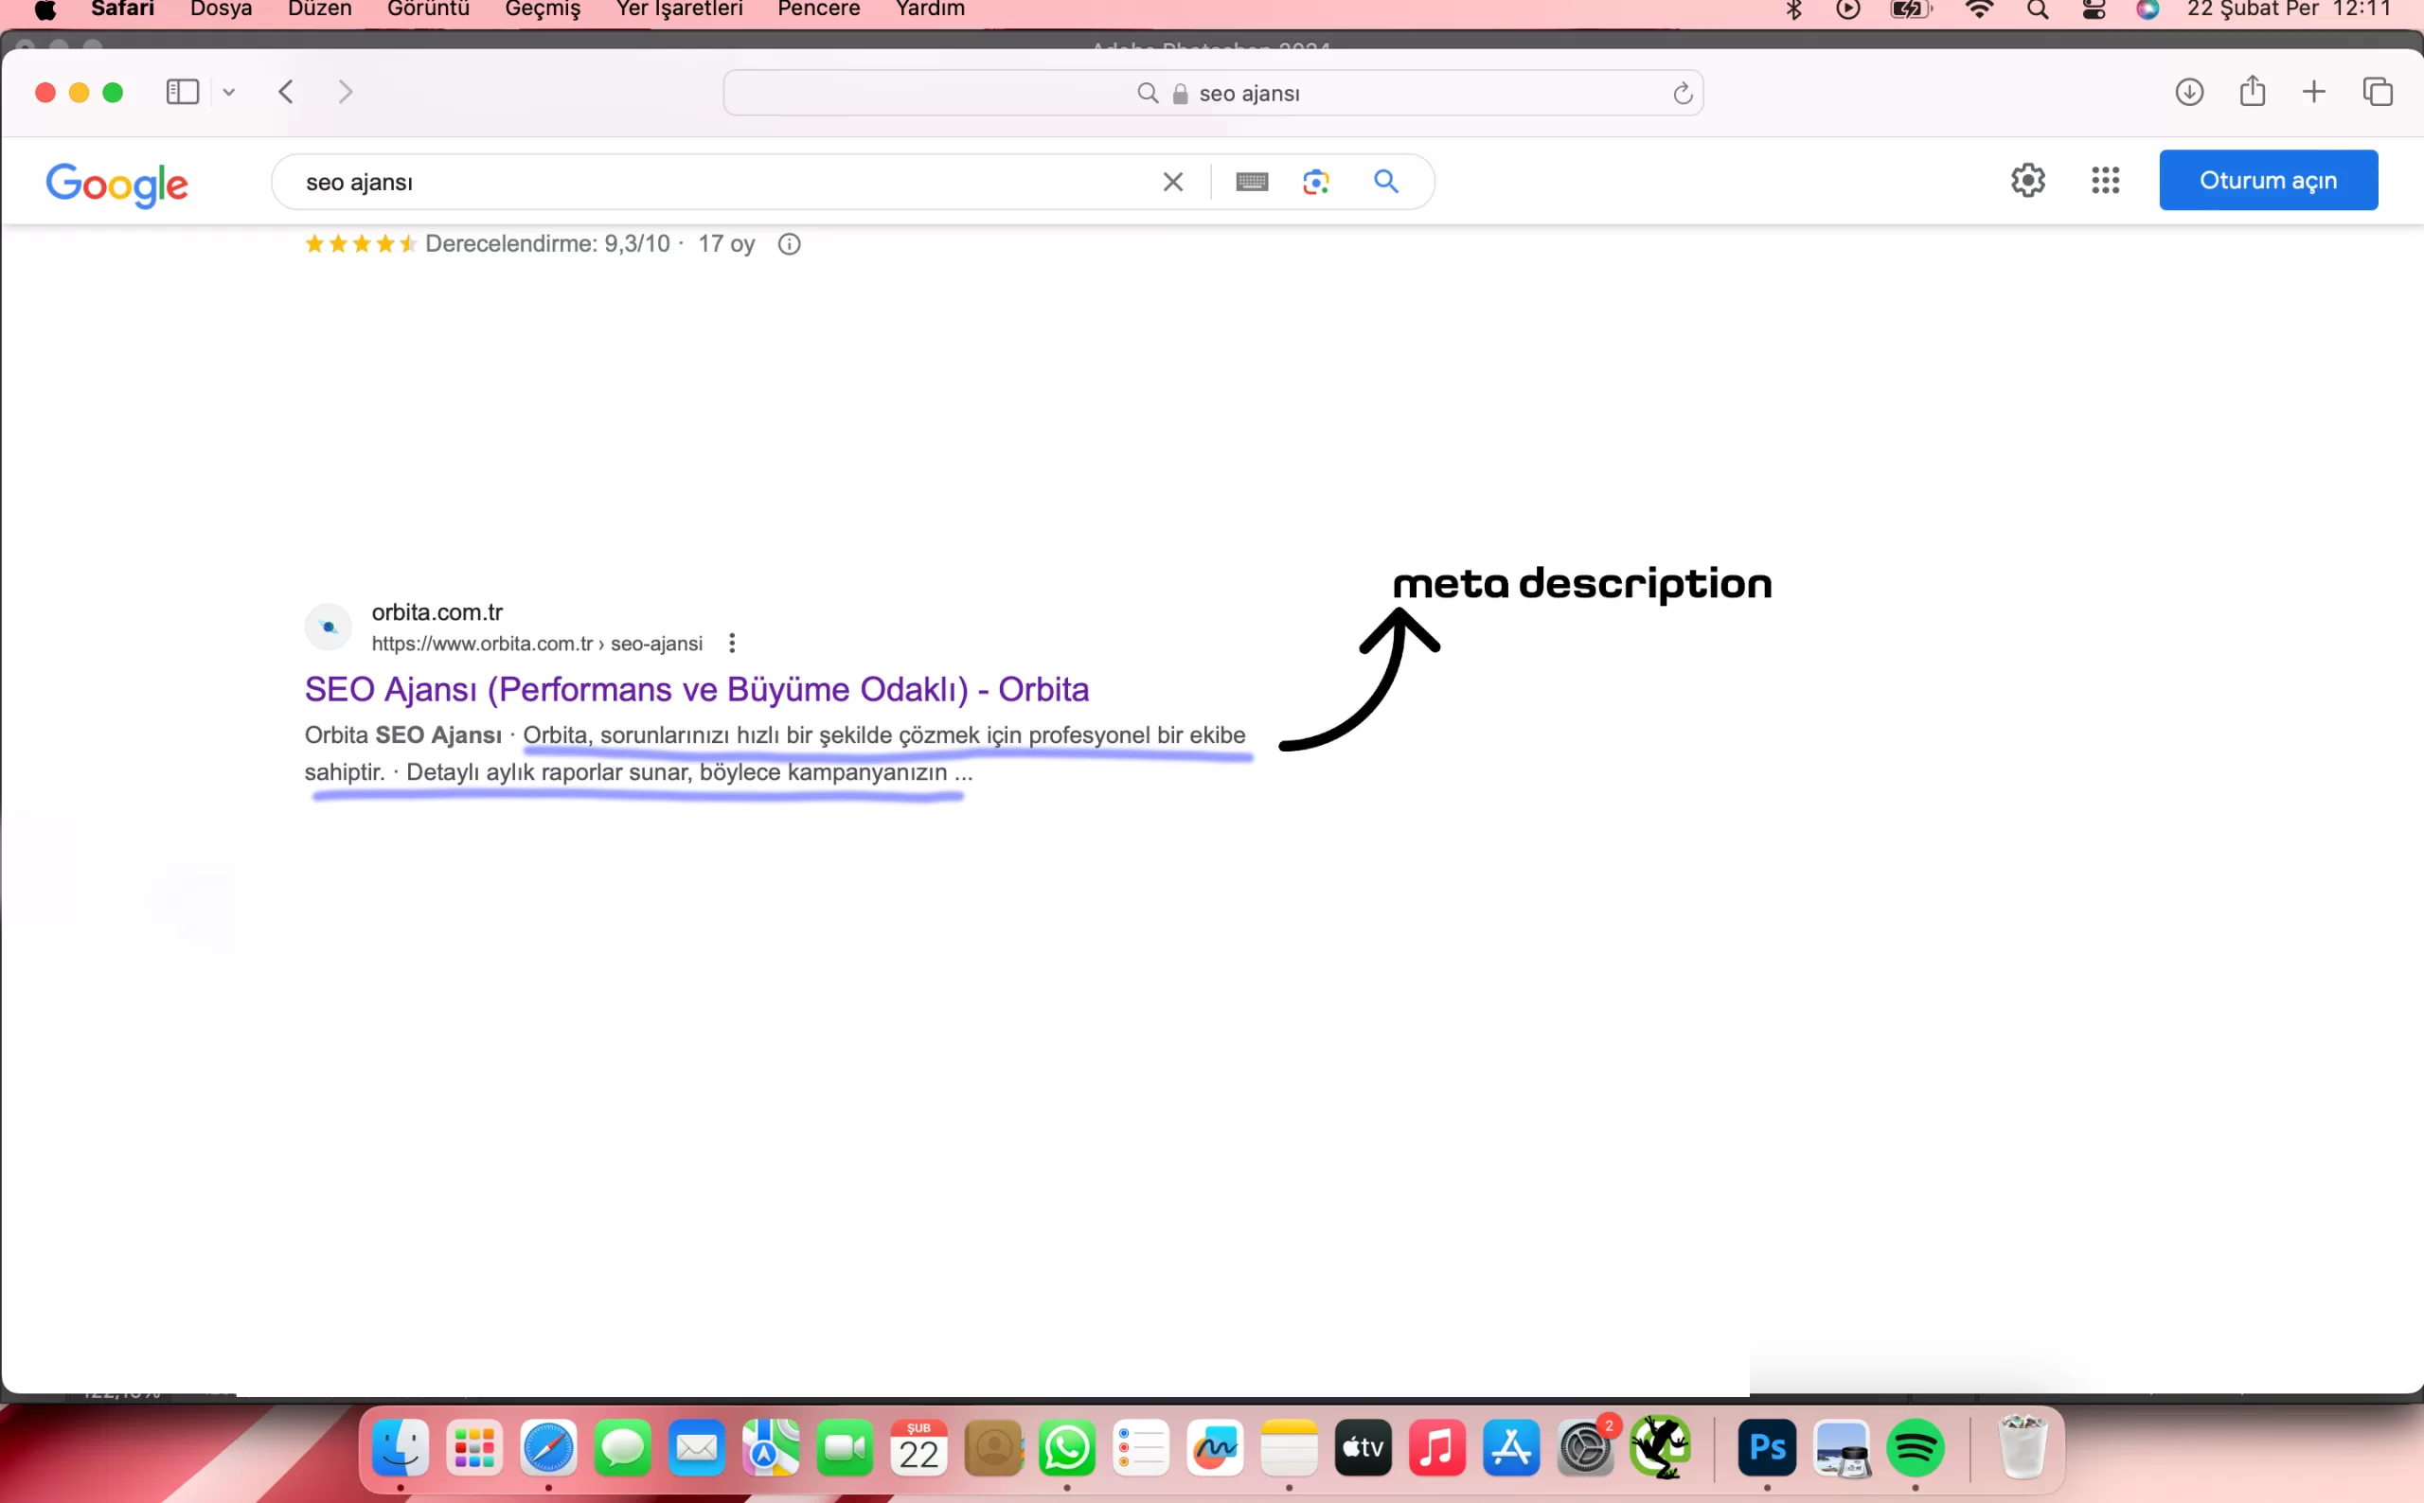Open Messages from the Dock
The width and height of the screenshot is (2424, 1503).
tap(622, 1448)
